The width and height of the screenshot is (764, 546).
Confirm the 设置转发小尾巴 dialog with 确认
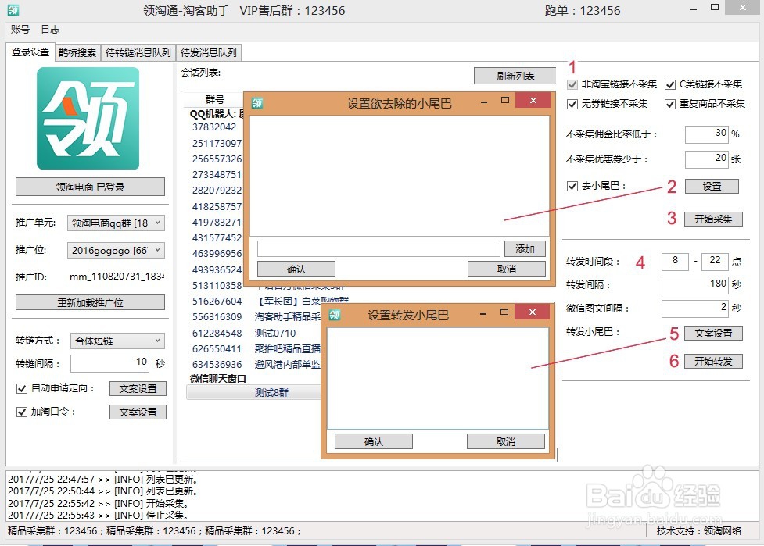pos(373,441)
